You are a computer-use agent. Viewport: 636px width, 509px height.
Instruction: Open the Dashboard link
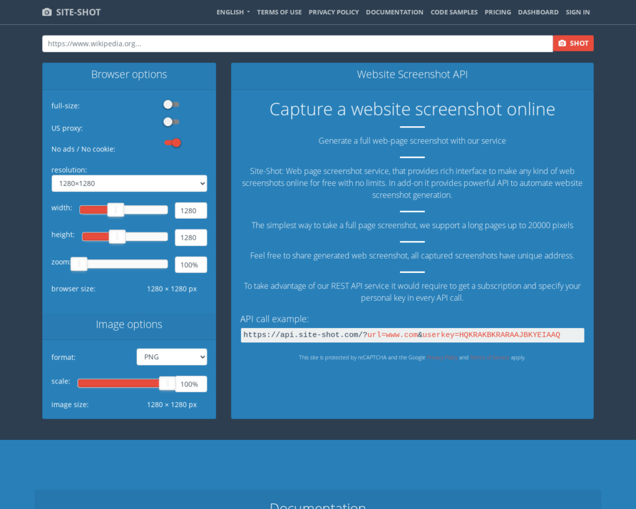[x=538, y=12]
